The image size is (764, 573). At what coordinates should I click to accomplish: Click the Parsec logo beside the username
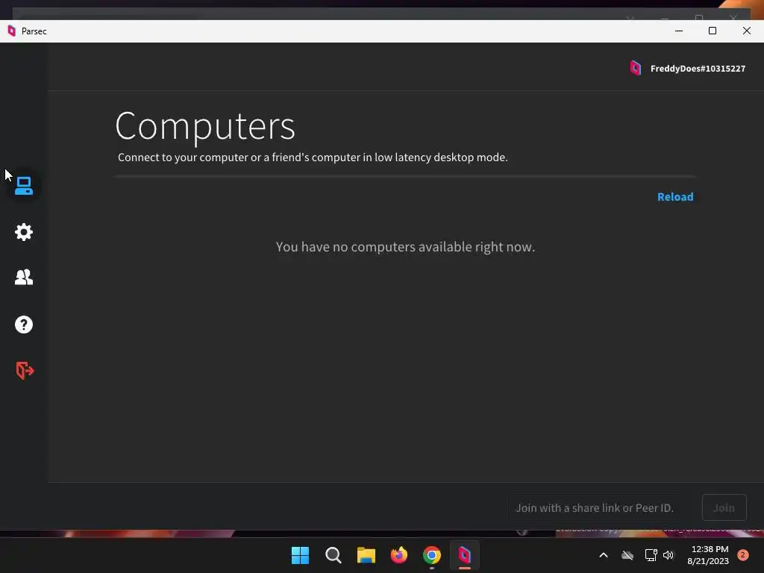click(x=636, y=68)
